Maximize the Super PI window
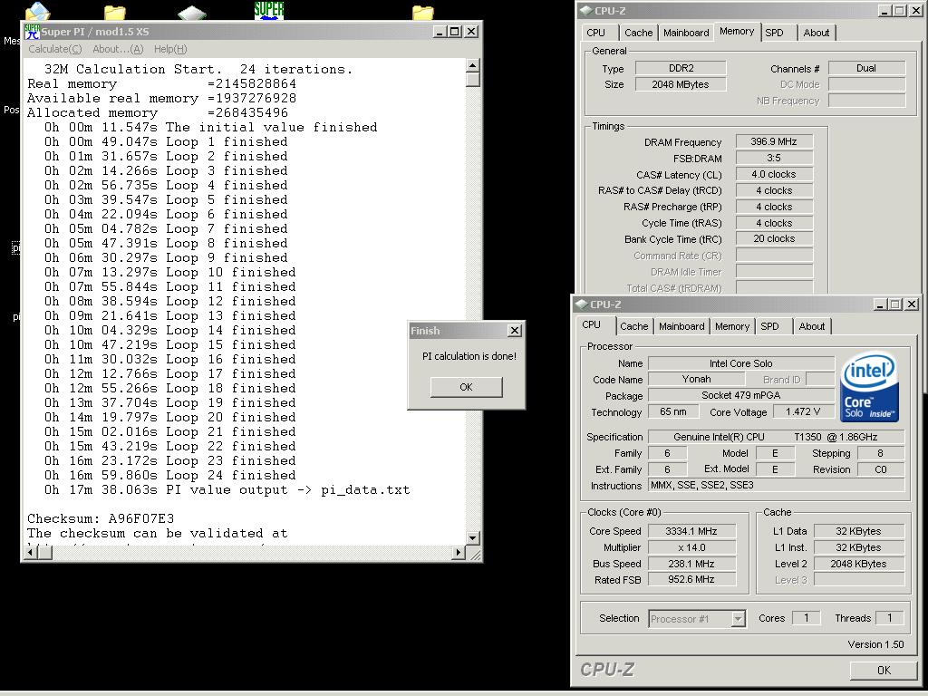Screen dimensions: 928x696 click(x=455, y=32)
